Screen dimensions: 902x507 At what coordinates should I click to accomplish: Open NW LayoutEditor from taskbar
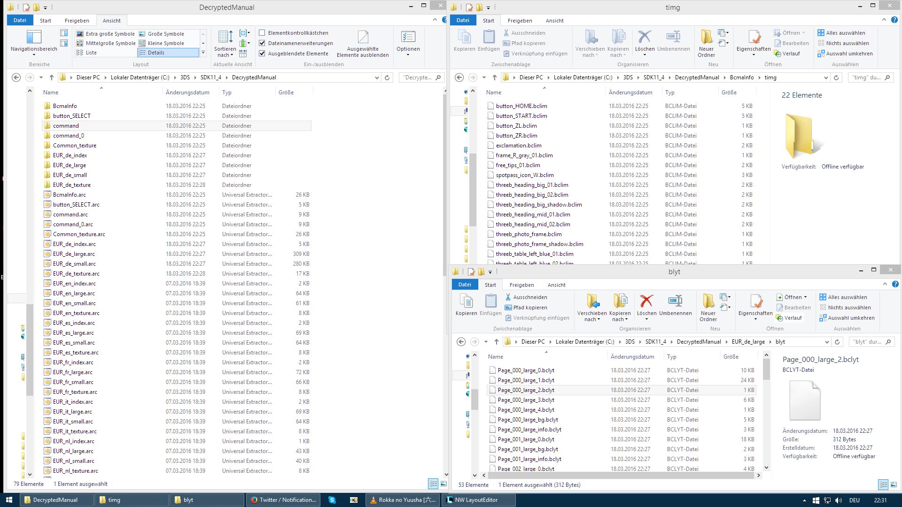point(478,500)
